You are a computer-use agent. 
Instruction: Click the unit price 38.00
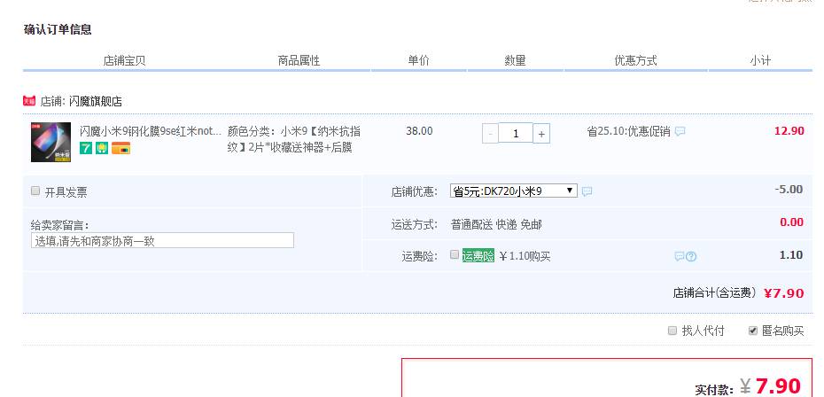[x=419, y=131]
